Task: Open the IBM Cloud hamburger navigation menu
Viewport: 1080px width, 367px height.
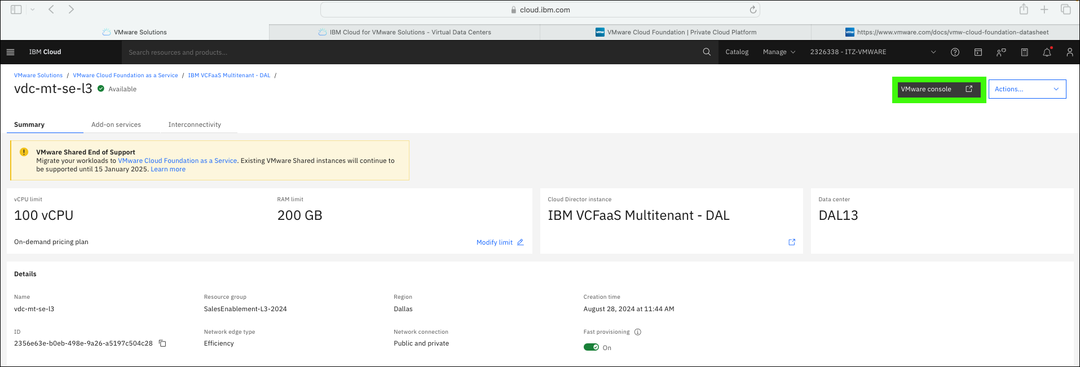Action: point(10,52)
